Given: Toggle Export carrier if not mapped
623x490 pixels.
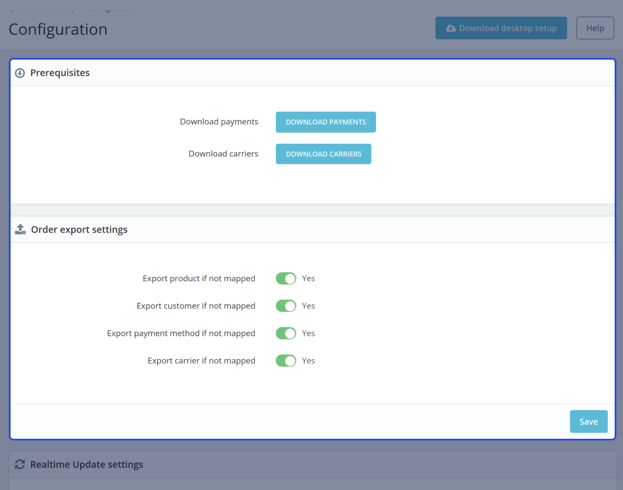Looking at the screenshot, I should (x=286, y=361).
